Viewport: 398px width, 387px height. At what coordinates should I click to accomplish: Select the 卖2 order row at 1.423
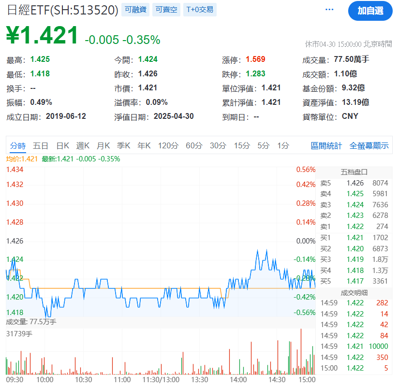point(354,215)
